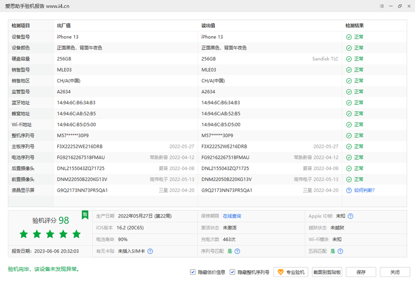
Task: Click the help icon next to Apple ID锁 未知
Action: click(350, 216)
